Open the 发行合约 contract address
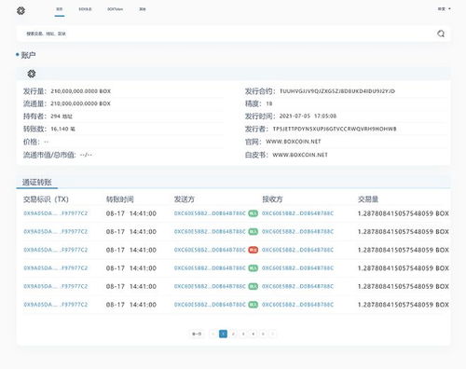466x369 pixels. pyautogui.click(x=337, y=91)
